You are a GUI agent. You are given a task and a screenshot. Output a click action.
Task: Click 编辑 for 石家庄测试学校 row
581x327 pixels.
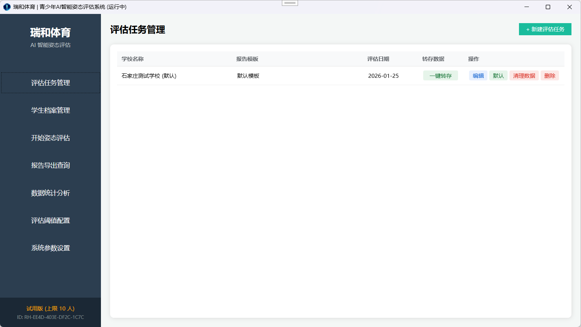pos(478,76)
